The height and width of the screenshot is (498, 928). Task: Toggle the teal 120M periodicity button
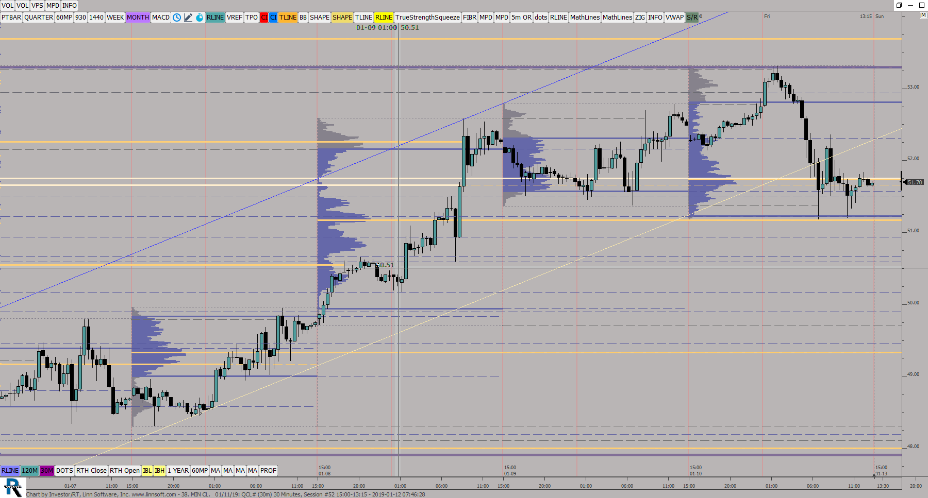pos(29,471)
